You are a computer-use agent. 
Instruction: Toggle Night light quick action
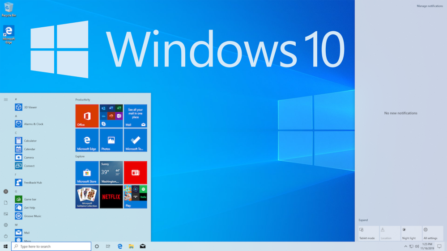pos(411,233)
